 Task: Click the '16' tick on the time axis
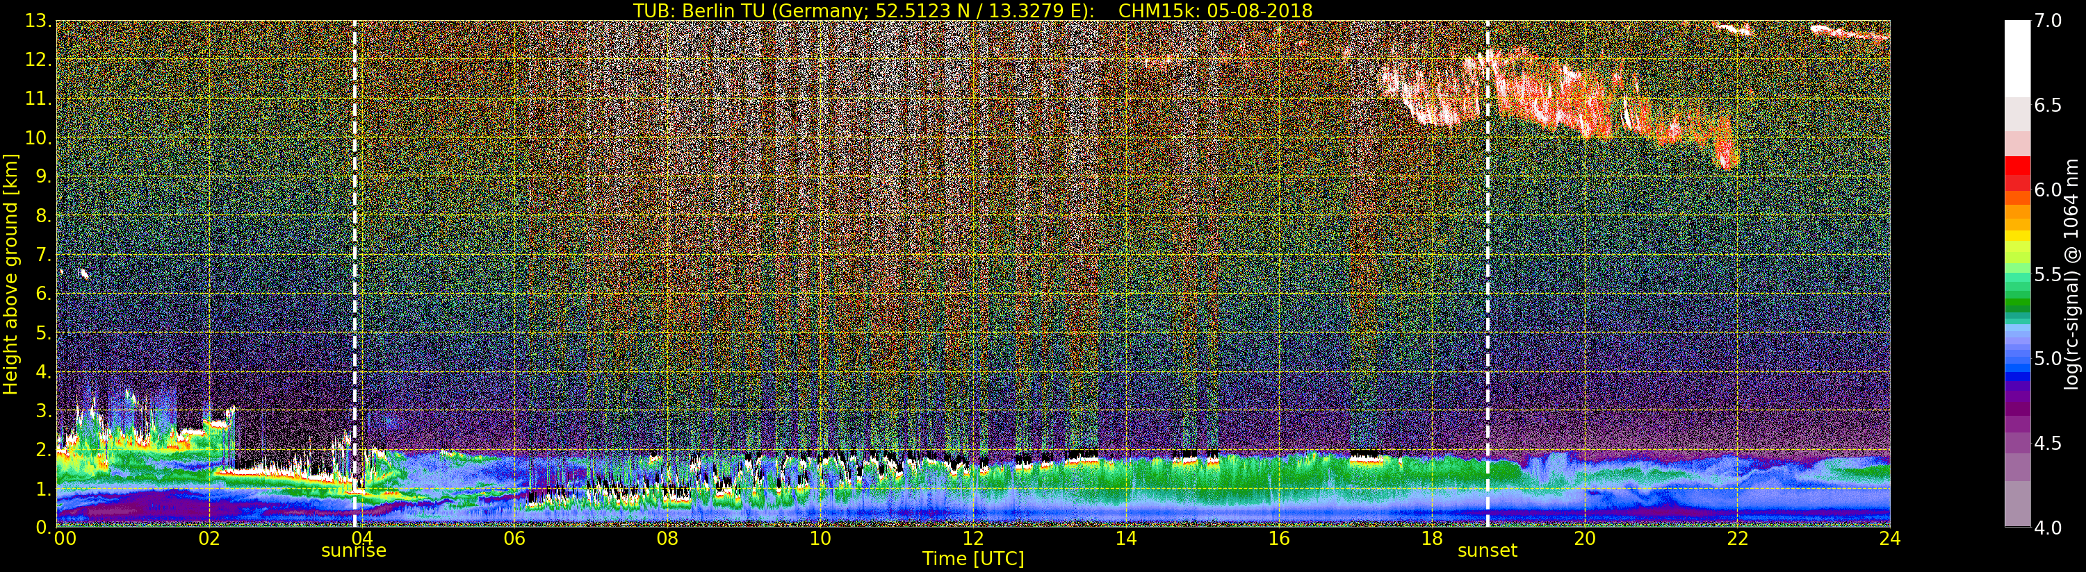point(1279,539)
